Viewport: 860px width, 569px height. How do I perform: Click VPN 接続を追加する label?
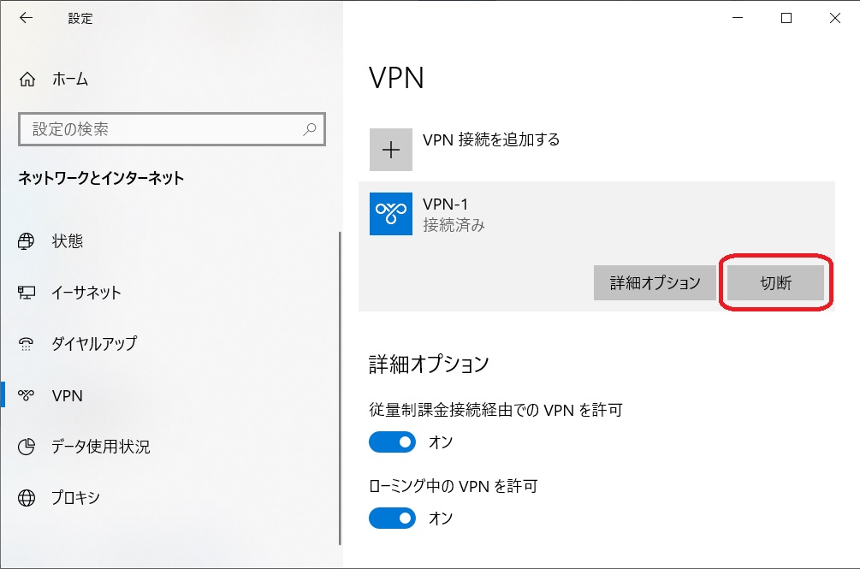[x=491, y=139]
